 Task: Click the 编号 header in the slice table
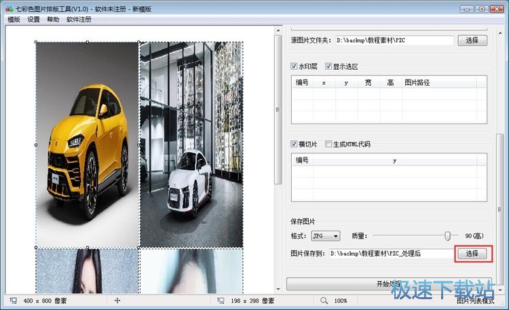[302, 160]
